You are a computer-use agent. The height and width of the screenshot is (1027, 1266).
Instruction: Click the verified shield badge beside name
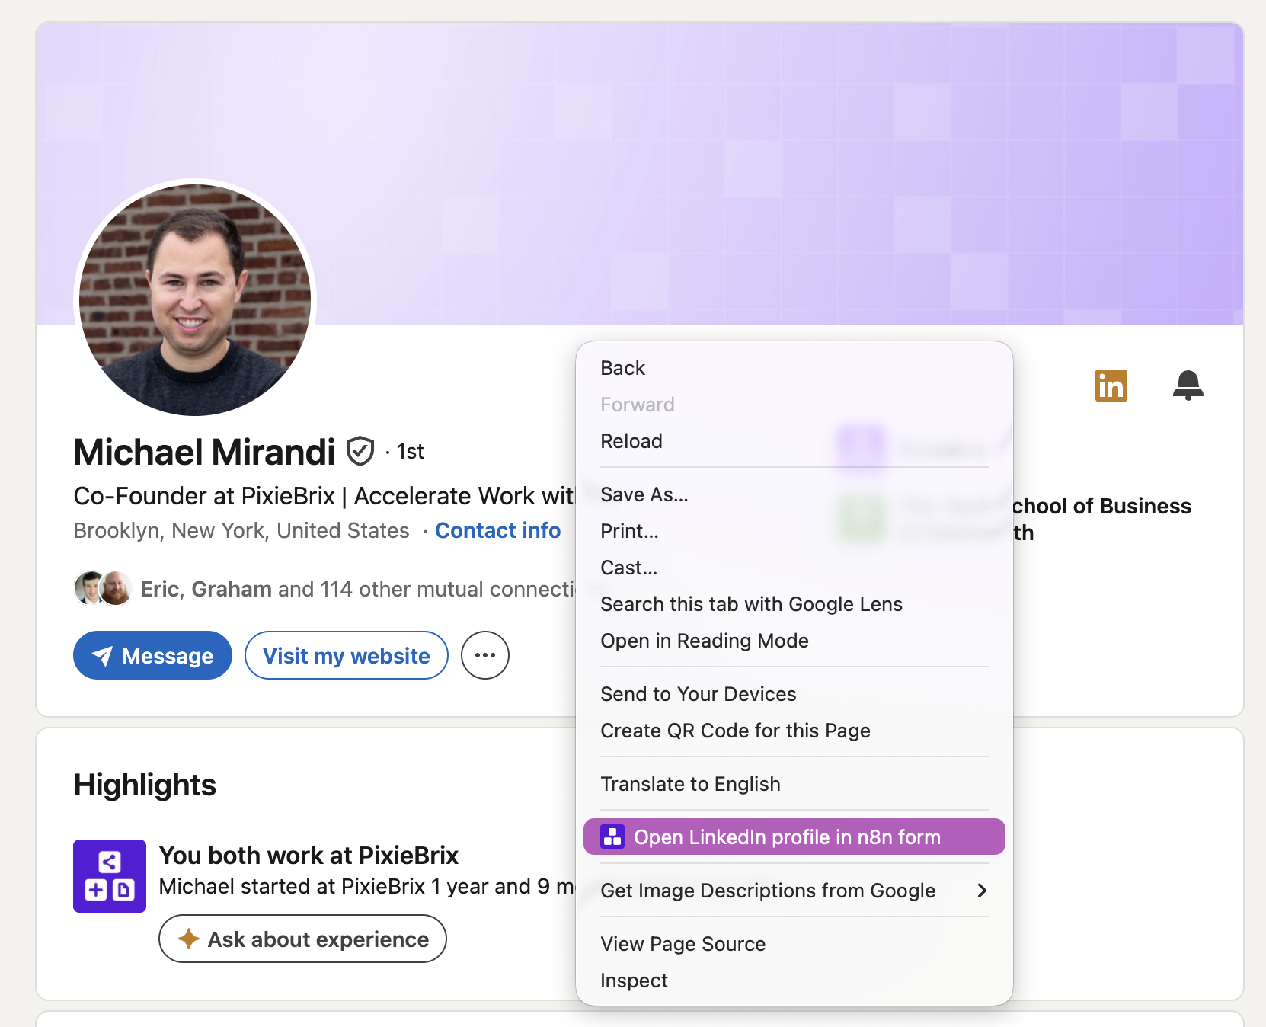point(360,451)
